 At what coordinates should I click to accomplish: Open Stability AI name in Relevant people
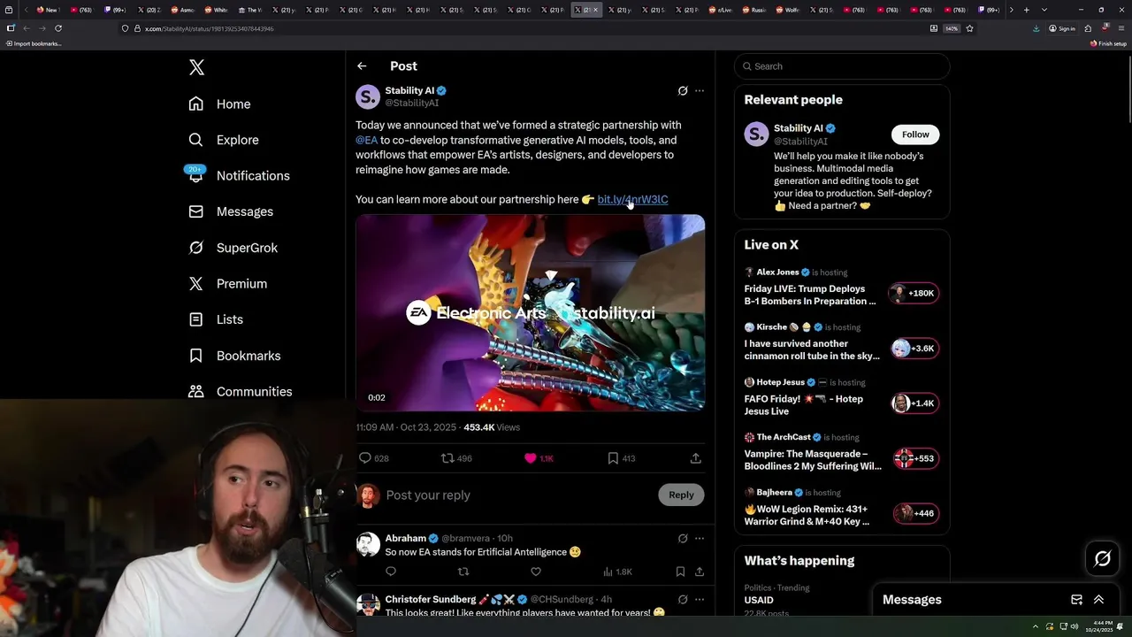tap(799, 128)
